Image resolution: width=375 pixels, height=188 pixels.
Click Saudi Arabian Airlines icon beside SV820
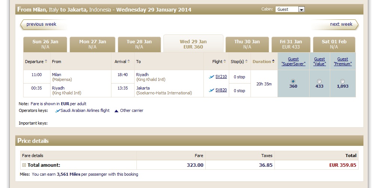pyautogui.click(x=211, y=90)
